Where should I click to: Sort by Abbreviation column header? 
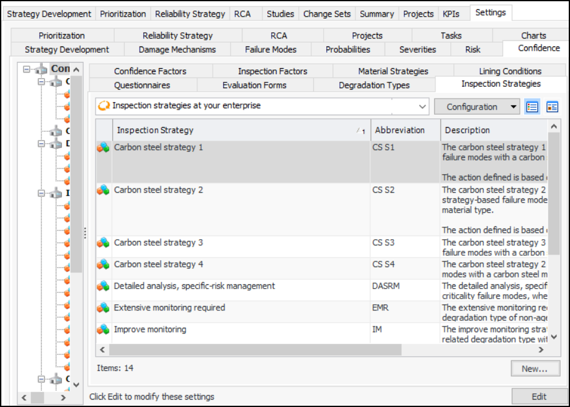click(x=400, y=130)
